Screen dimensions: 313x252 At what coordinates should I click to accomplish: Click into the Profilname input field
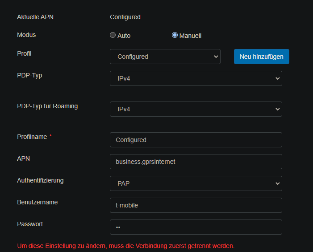196,140
